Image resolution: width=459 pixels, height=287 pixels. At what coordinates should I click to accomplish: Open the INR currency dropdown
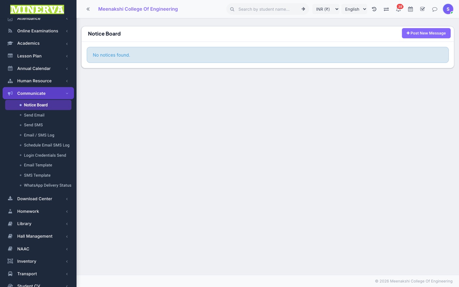[326, 9]
